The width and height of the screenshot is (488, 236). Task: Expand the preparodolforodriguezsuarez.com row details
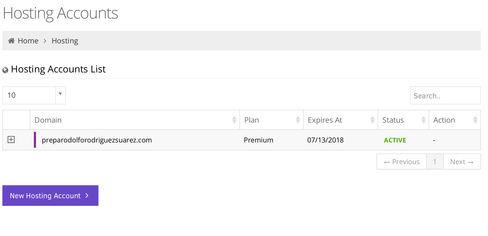(11, 140)
